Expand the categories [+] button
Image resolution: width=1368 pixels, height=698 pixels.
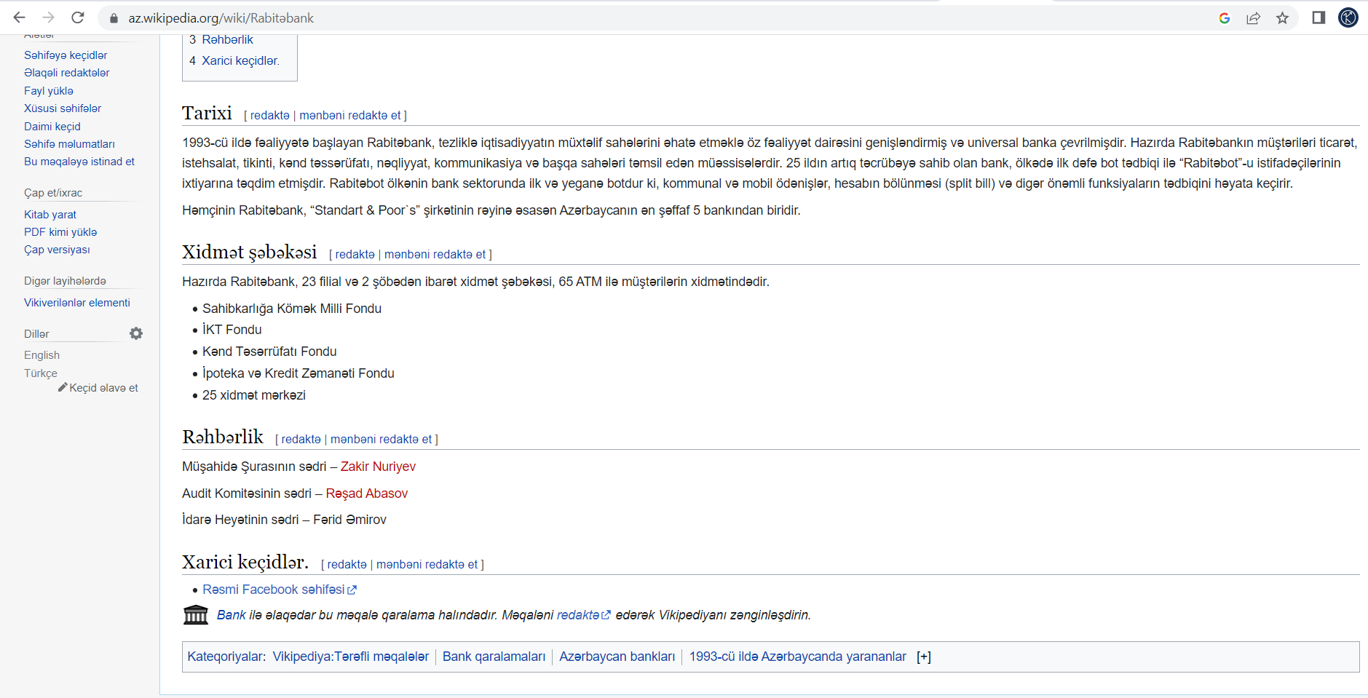(924, 657)
